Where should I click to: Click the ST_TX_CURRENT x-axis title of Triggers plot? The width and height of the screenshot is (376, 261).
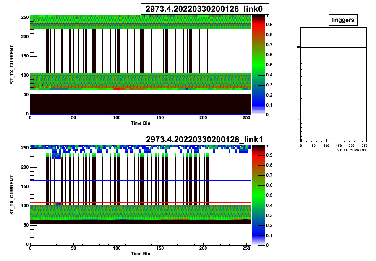pos(352,150)
